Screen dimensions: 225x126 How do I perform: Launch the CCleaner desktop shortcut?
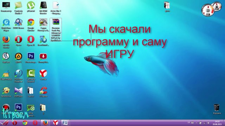43,92
